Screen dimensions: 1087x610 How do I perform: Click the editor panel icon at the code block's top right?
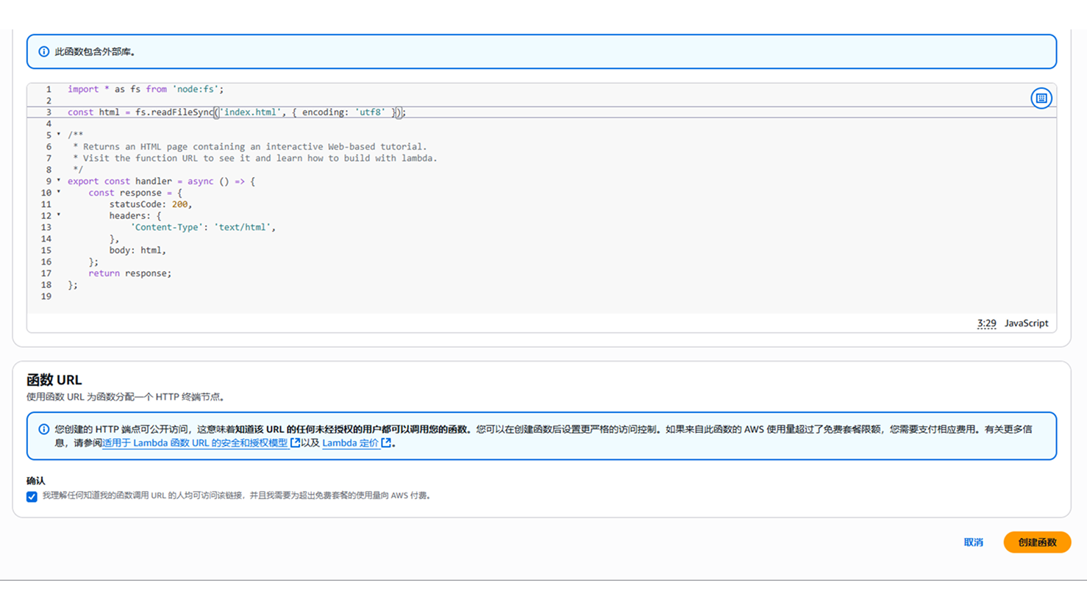pyautogui.click(x=1041, y=98)
